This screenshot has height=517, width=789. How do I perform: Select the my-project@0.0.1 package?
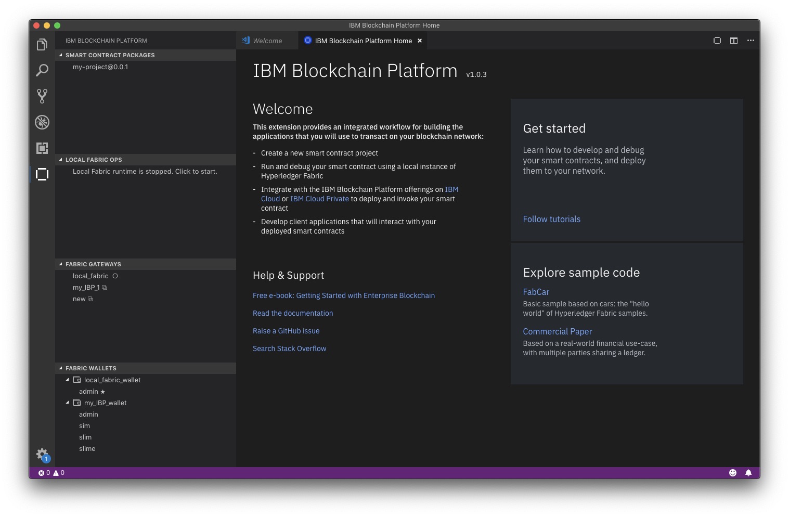(x=146, y=67)
